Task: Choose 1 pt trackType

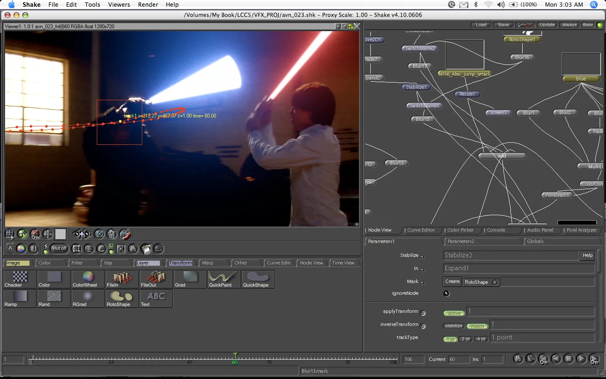Action: click(451, 339)
